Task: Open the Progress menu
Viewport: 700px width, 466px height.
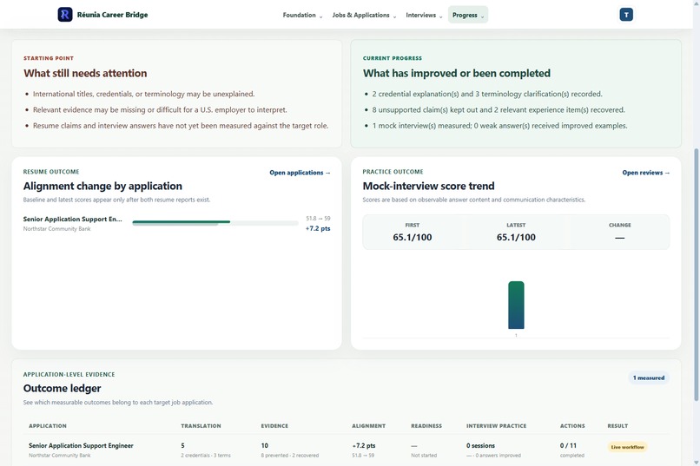Action: (468, 15)
